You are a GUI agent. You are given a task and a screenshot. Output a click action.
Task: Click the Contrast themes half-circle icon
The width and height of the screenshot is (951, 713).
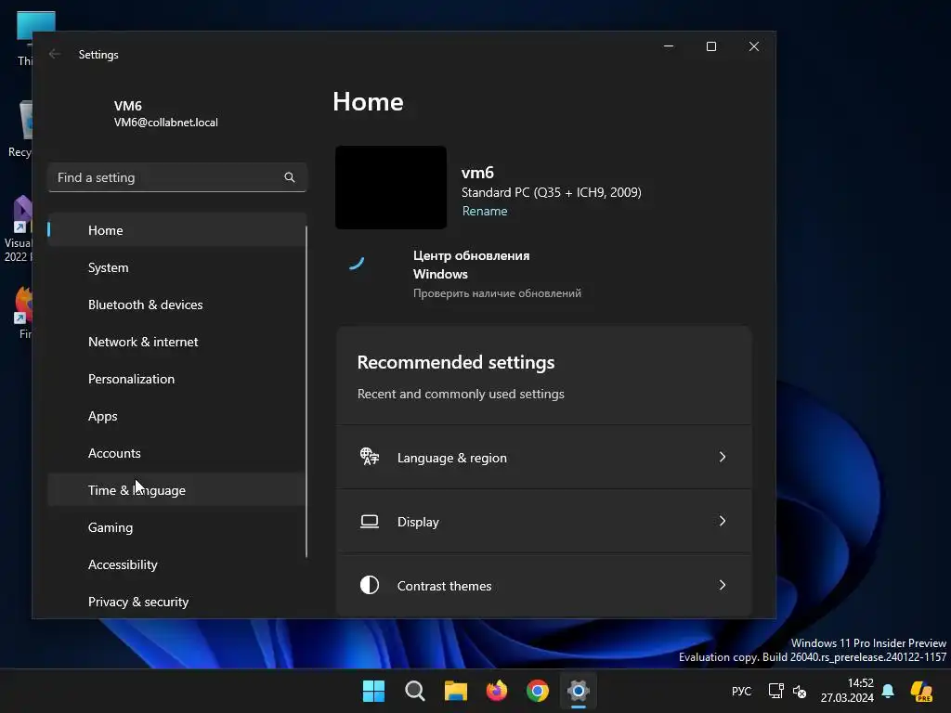coord(370,585)
